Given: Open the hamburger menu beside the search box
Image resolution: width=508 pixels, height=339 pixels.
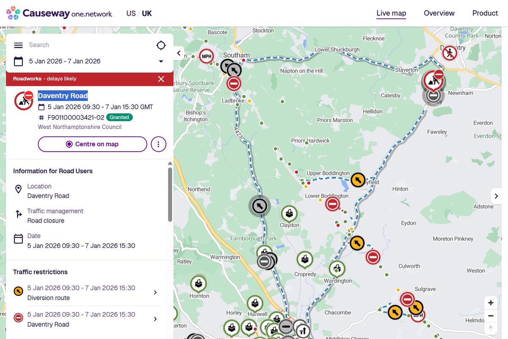Looking at the screenshot, I should click(18, 45).
